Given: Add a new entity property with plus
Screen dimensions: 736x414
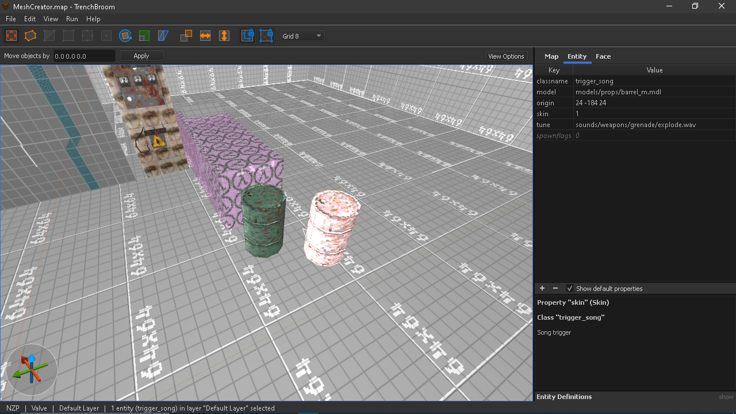Looking at the screenshot, I should (542, 289).
